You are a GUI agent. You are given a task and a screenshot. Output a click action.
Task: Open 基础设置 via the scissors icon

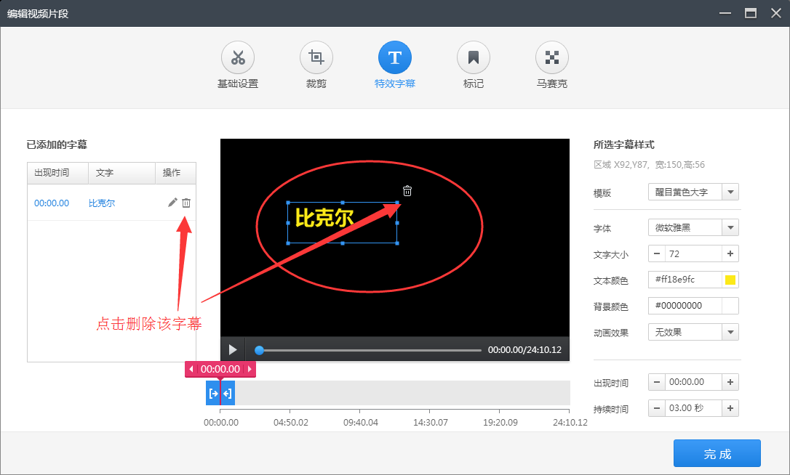click(238, 57)
